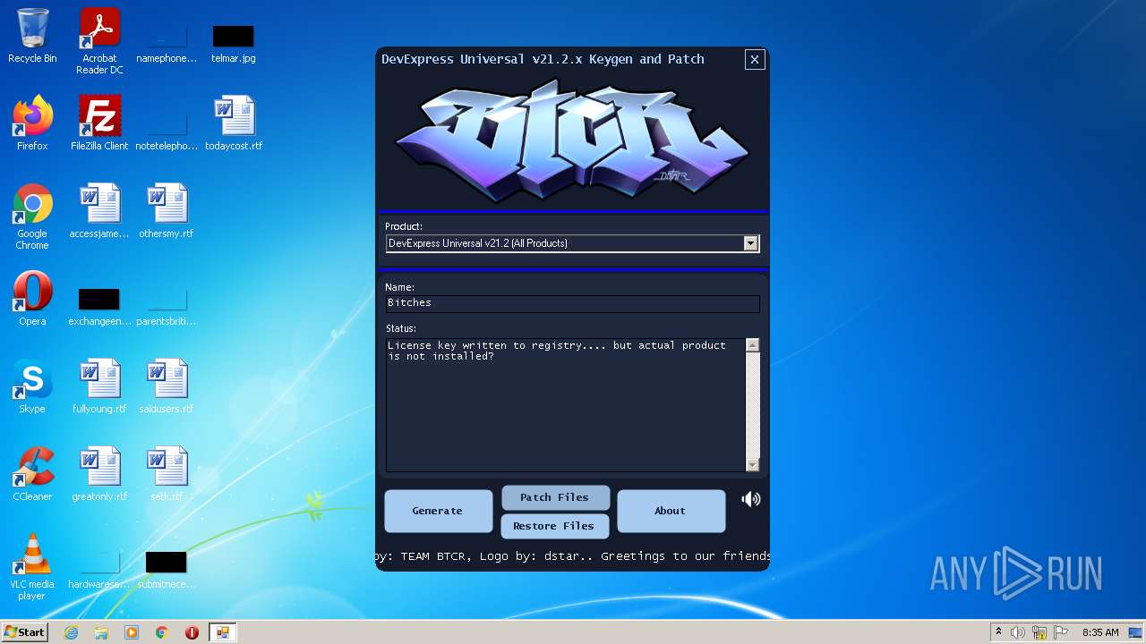The image size is (1146, 644).
Task: Select greatonly.rtf document icon
Action: tap(99, 473)
